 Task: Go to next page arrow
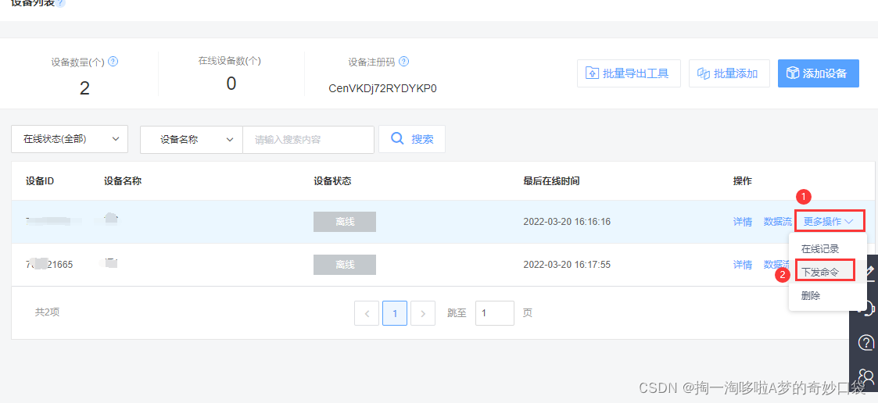tap(423, 313)
